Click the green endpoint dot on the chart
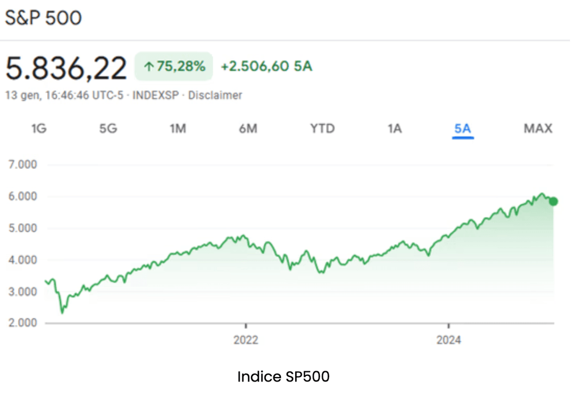587x397 pixels. tap(553, 201)
